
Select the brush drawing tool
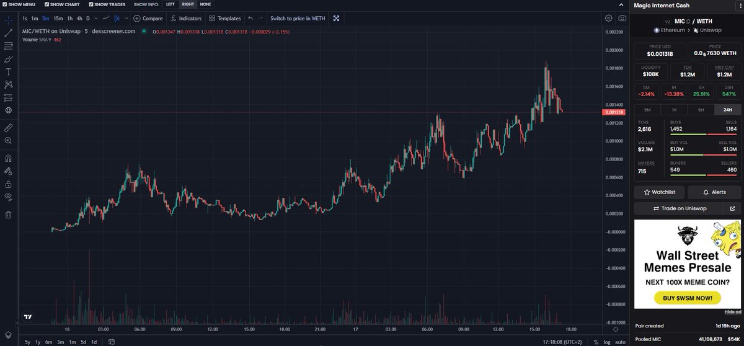click(9, 58)
